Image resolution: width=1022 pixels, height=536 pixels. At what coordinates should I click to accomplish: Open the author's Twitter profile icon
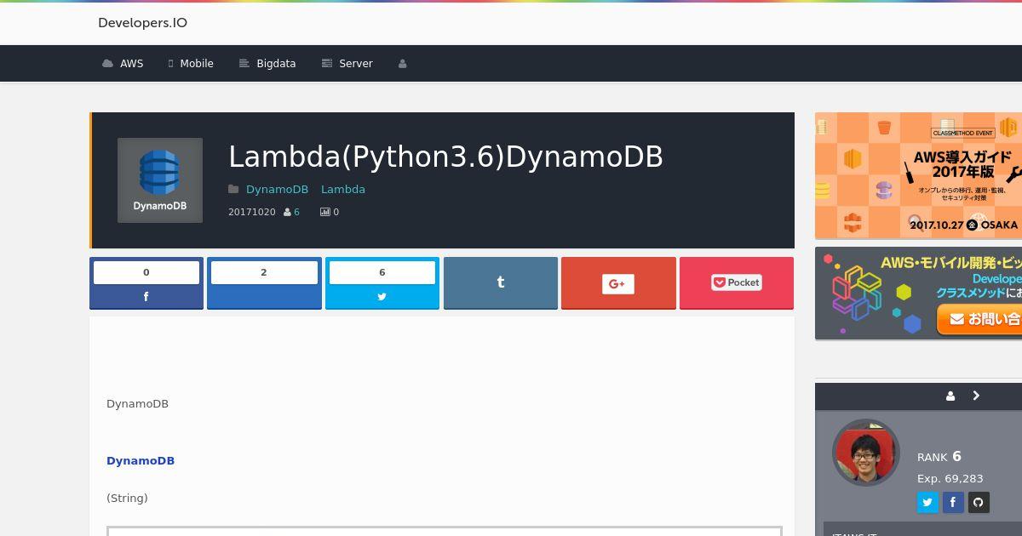pos(927,502)
